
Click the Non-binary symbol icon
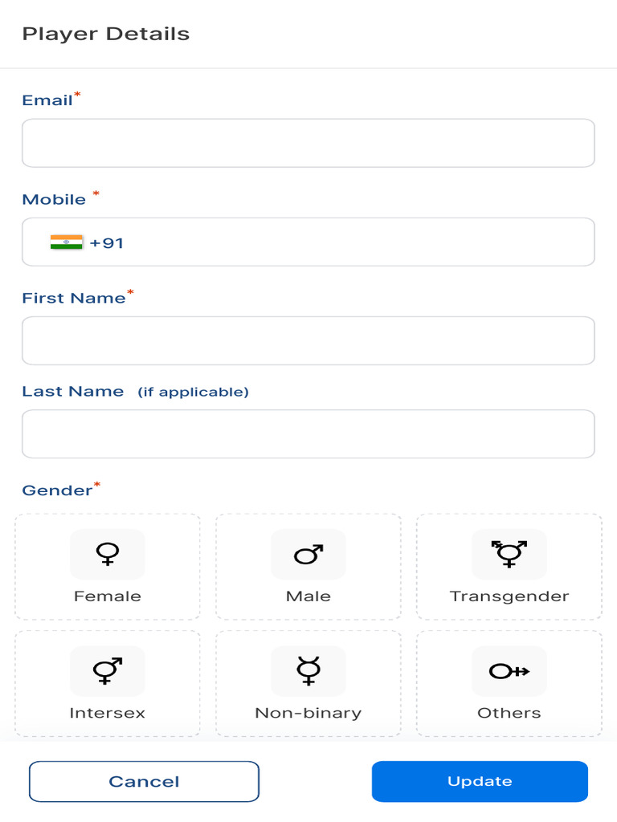308,670
